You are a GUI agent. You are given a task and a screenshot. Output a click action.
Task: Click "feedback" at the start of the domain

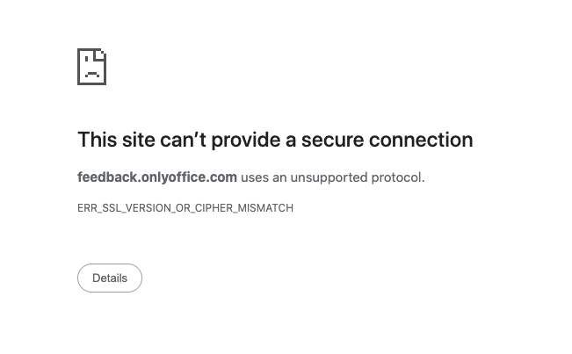(x=106, y=177)
